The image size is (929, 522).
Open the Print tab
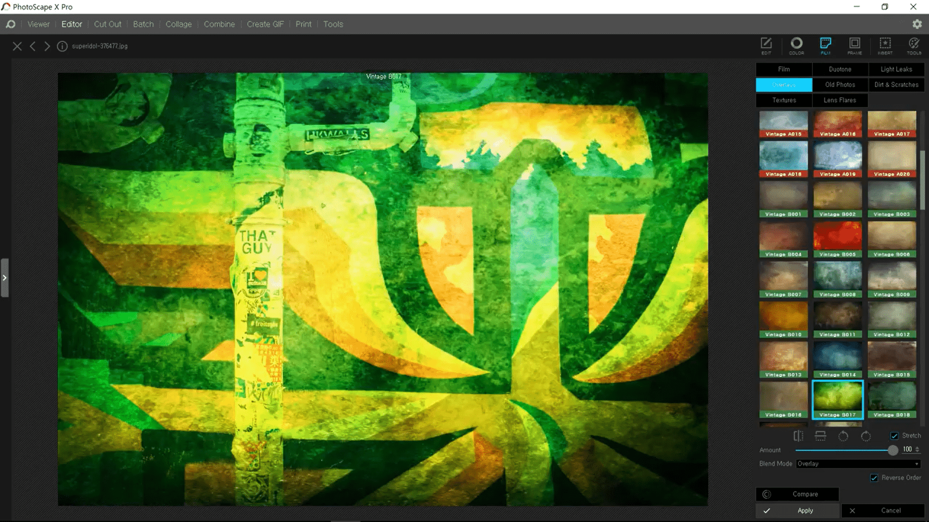303,24
